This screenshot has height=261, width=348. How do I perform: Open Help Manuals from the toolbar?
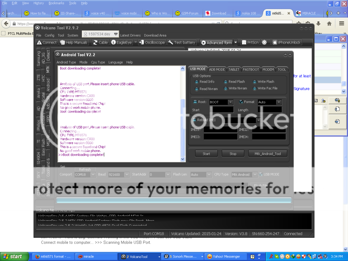[x=74, y=42]
